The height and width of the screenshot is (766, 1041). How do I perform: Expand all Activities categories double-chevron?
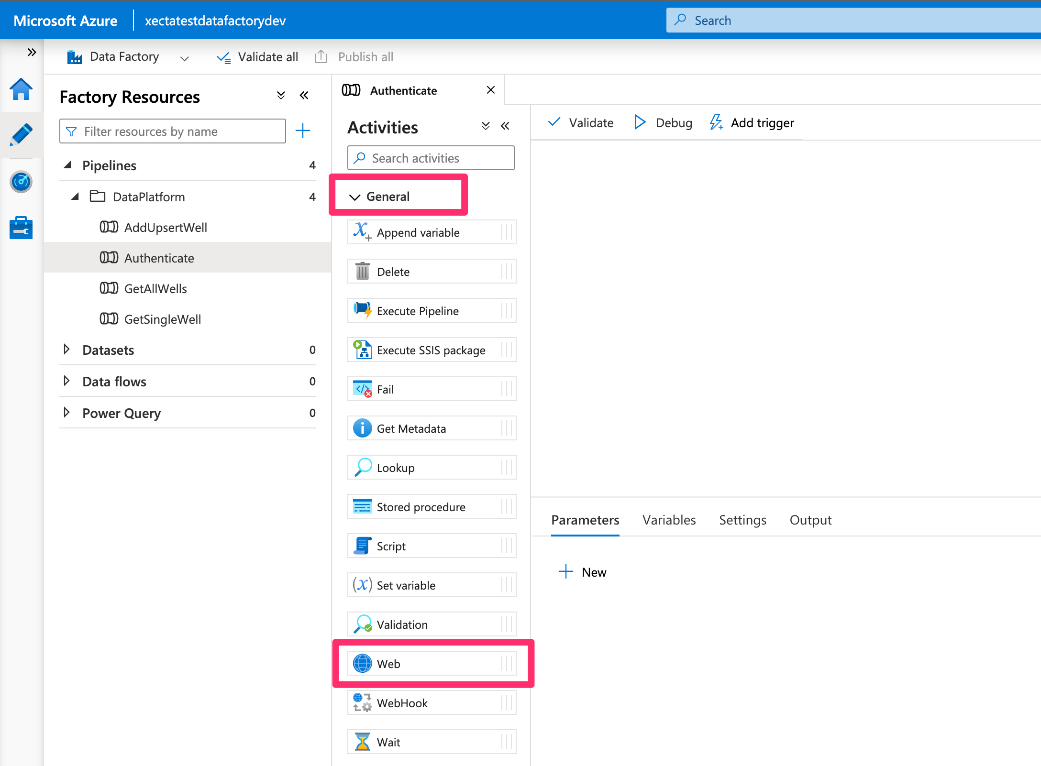pyautogui.click(x=486, y=126)
